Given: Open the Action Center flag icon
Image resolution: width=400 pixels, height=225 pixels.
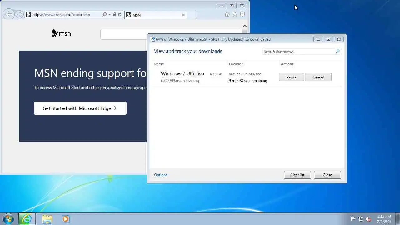Looking at the screenshot, I should [x=353, y=219].
